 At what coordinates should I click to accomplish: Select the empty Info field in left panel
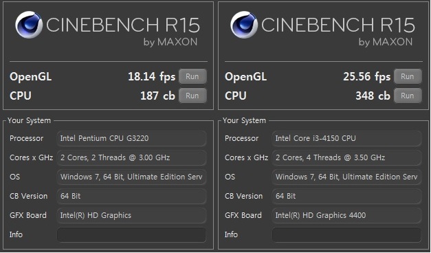click(132, 234)
